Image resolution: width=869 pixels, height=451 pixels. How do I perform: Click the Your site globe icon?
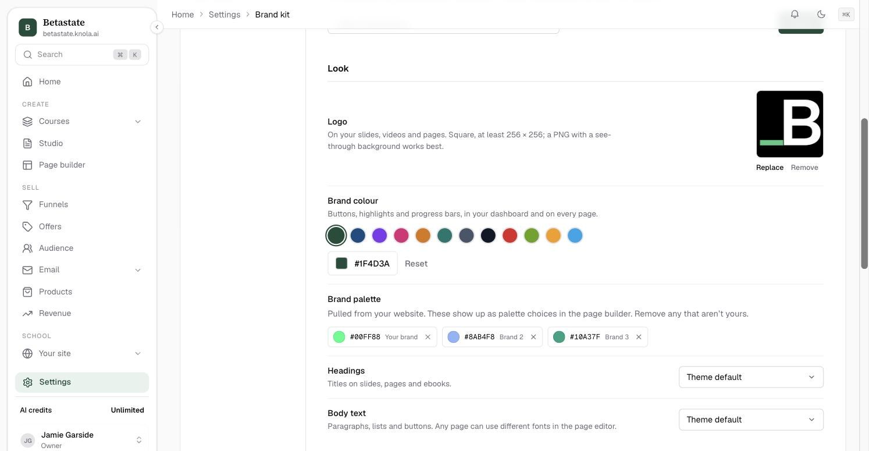(27, 354)
